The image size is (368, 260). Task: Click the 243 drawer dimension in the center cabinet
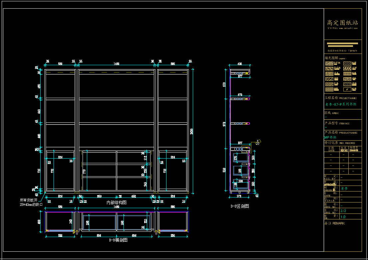pyautogui.click(x=145, y=184)
